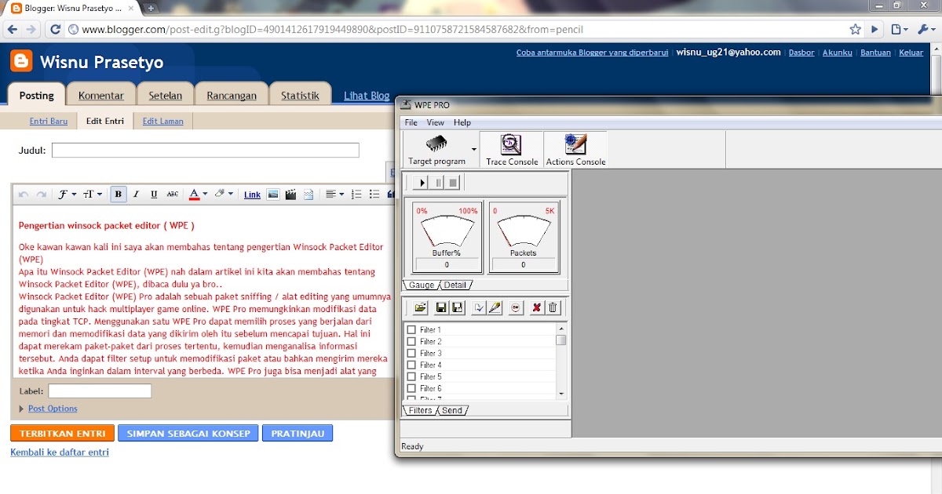Image resolution: width=942 pixels, height=494 pixels.
Task: Start packet logging with the play button
Action: click(422, 182)
